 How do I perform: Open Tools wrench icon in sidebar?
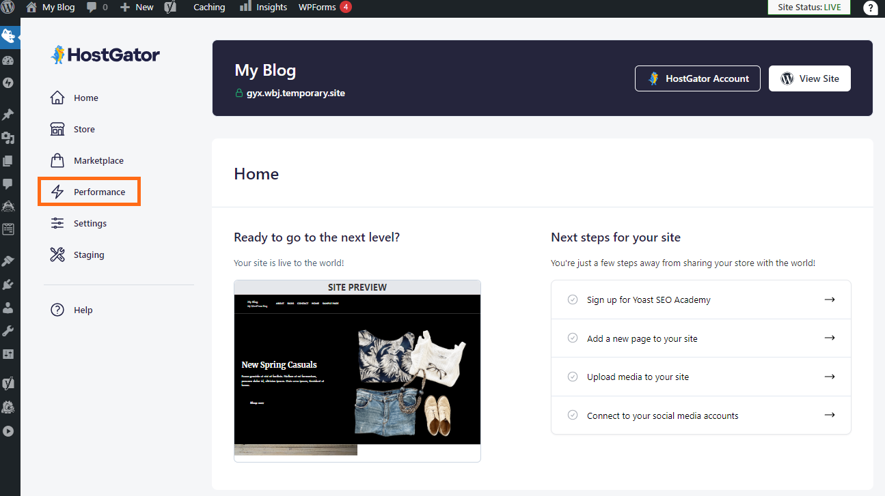pos(8,331)
